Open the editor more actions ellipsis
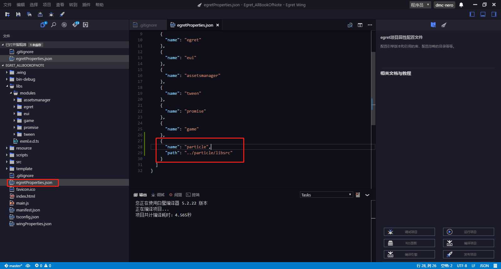Viewport: 501px width, 269px height. (370, 25)
